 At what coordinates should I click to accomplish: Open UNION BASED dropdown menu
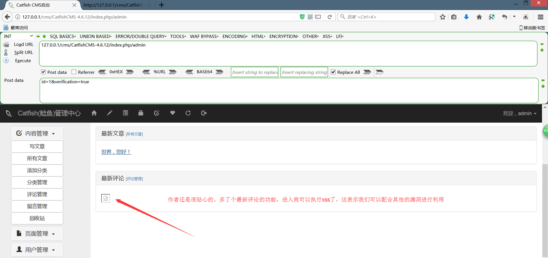pos(96,36)
